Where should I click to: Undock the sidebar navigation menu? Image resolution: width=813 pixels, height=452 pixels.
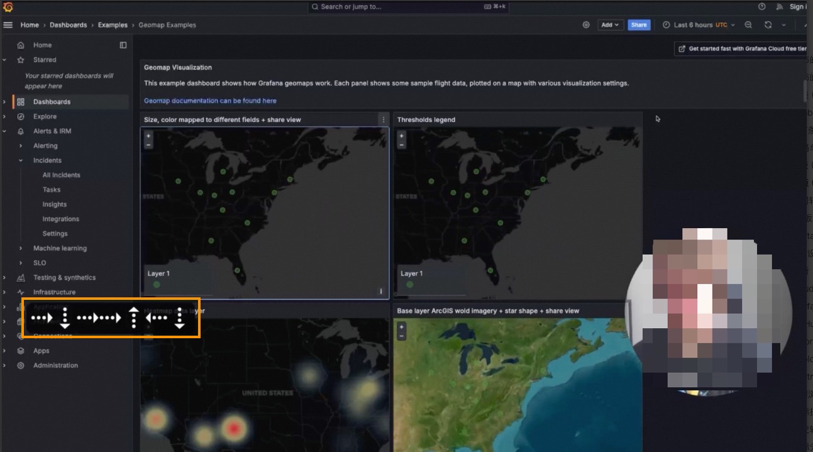[x=123, y=45]
